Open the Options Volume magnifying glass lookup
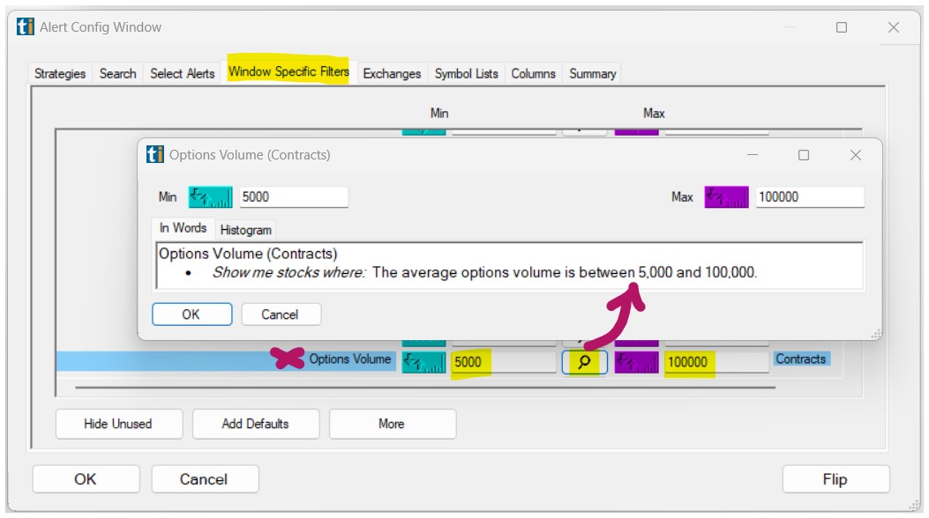Viewport: 929px width, 518px height. click(x=584, y=361)
